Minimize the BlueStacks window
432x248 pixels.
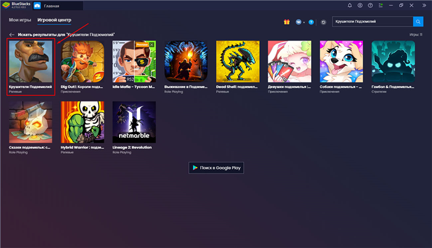pos(391,5)
